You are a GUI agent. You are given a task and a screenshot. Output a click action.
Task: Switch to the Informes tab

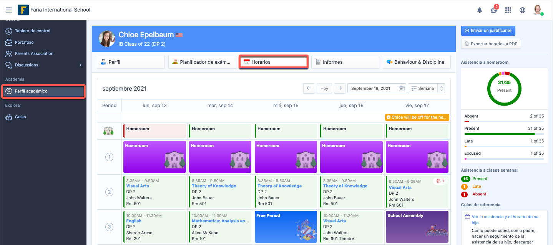tap(345, 62)
